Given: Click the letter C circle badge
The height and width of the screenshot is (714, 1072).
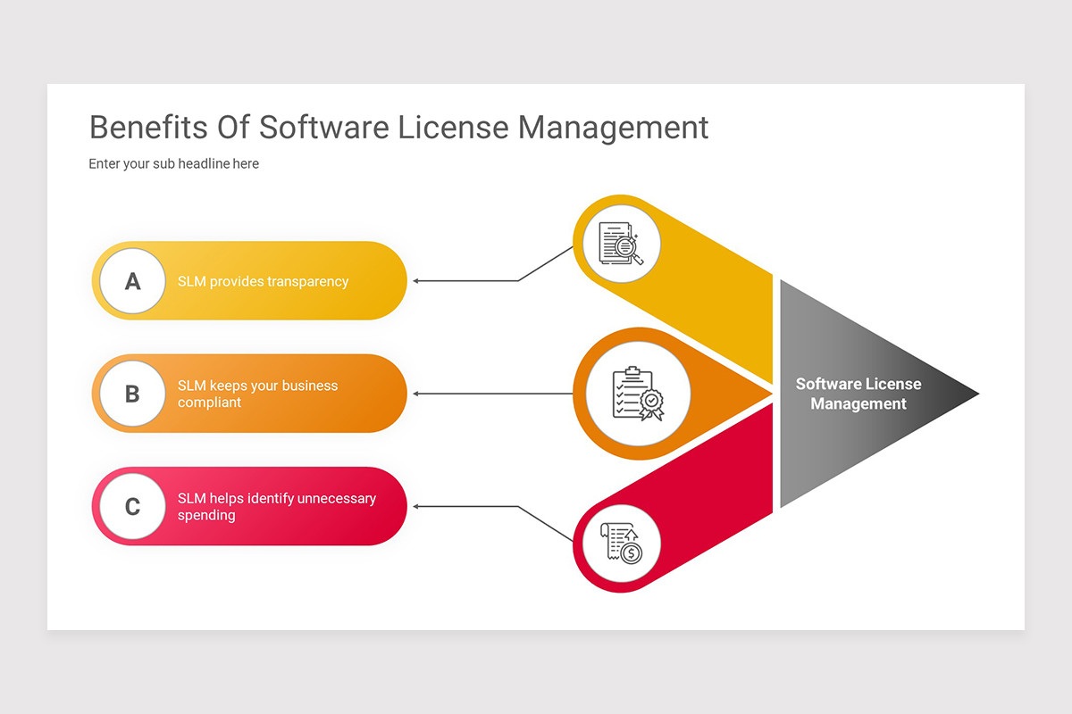Looking at the screenshot, I should pyautogui.click(x=131, y=506).
